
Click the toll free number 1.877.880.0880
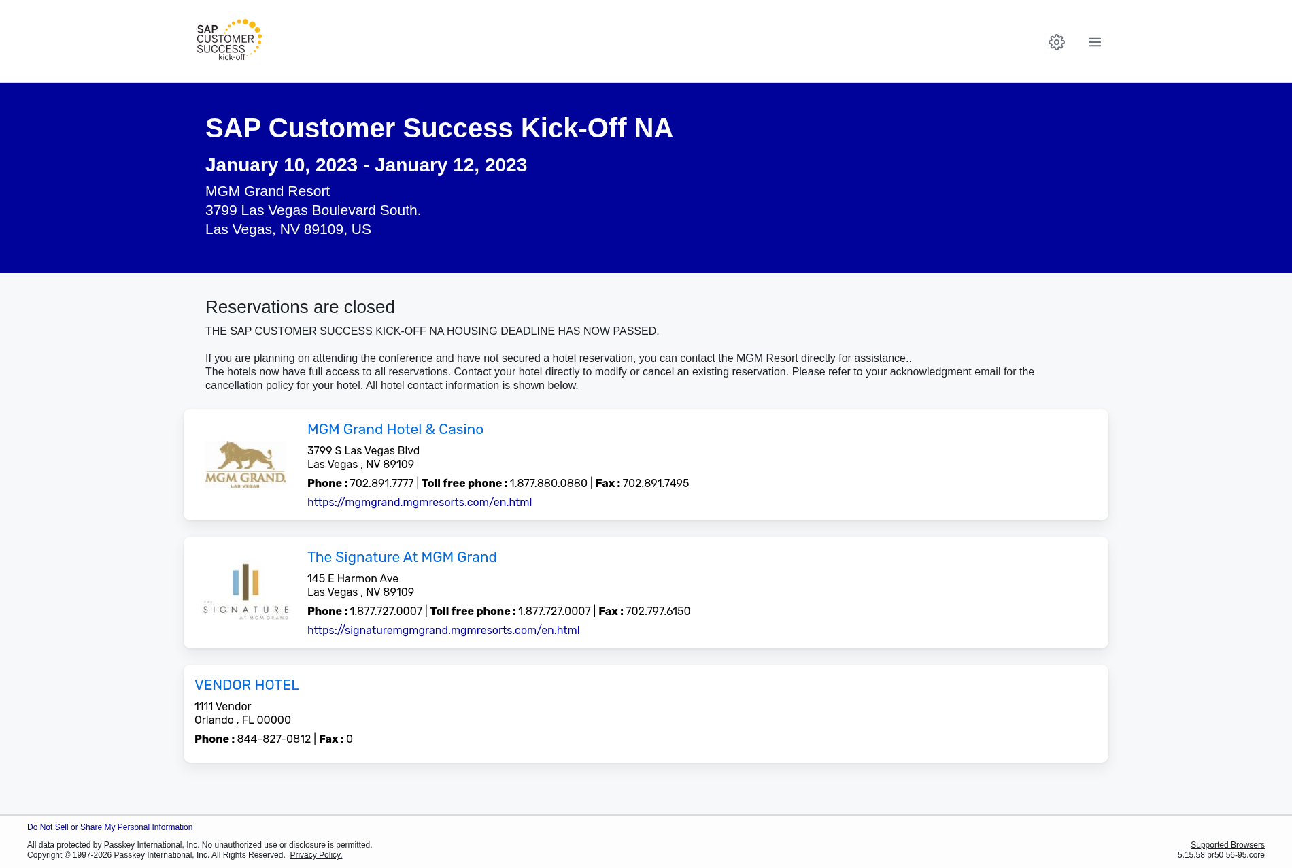tap(548, 483)
